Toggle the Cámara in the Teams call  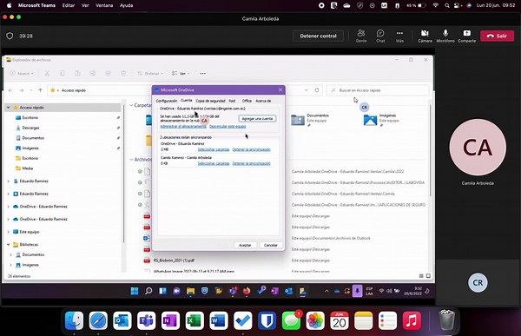tap(425, 36)
